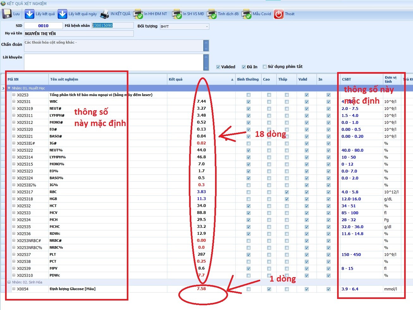
Task: Select the PLT result 287 cell
Action: coord(201,254)
